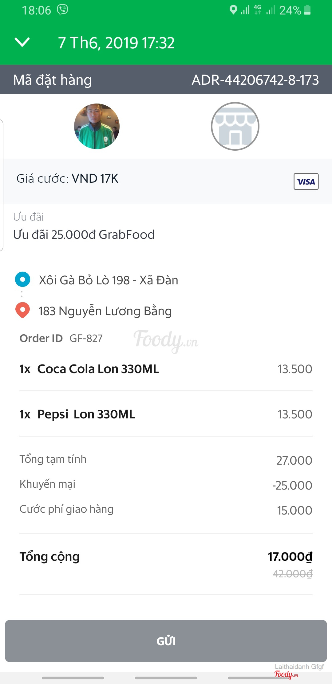Tap the location icon in status bar
This screenshot has height=684, width=332.
233,10
